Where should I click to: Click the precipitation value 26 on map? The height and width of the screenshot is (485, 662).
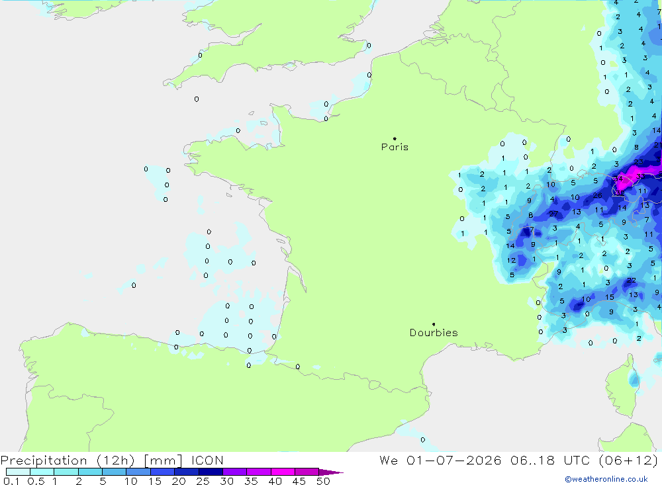pyautogui.click(x=597, y=195)
